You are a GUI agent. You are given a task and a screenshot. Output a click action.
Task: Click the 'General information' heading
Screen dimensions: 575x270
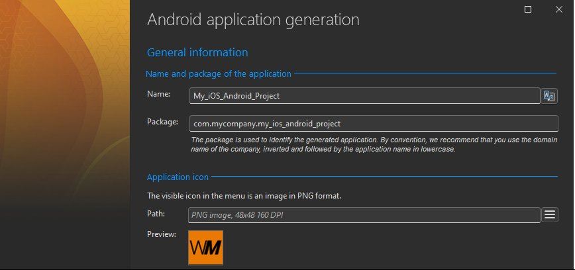(x=197, y=52)
